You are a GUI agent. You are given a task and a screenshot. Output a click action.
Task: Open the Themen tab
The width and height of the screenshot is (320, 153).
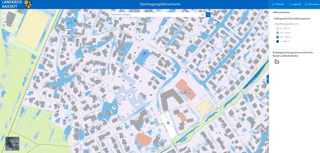pyautogui.click(x=278, y=4)
